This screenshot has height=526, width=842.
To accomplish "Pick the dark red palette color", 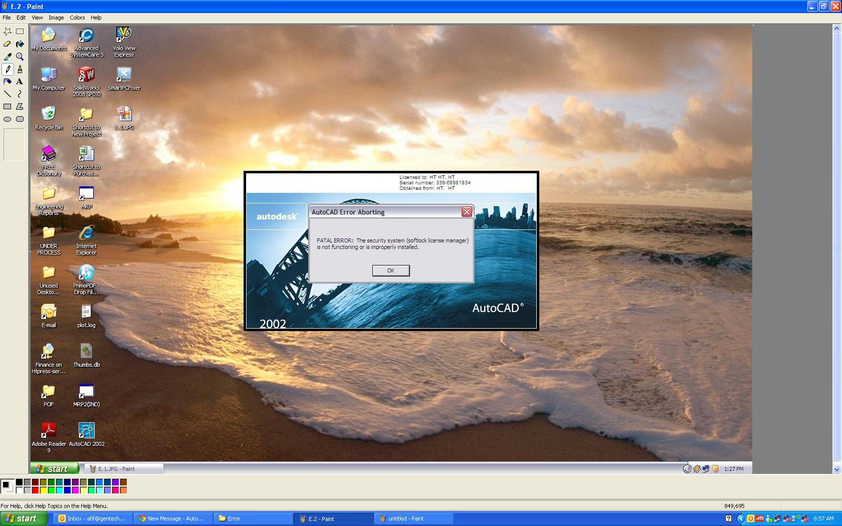I will pos(35,482).
